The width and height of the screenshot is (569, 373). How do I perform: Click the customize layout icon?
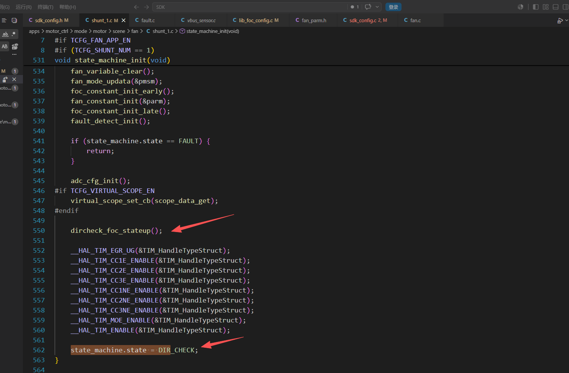(x=546, y=7)
